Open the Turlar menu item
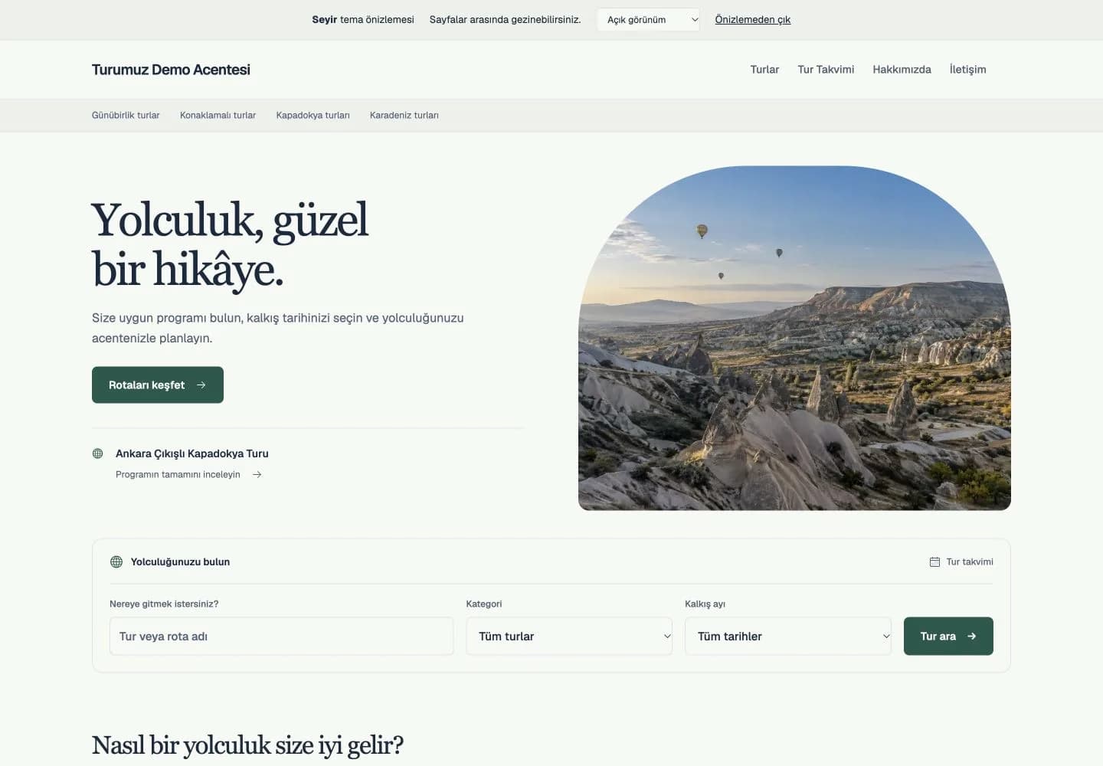The width and height of the screenshot is (1103, 766). tap(764, 69)
